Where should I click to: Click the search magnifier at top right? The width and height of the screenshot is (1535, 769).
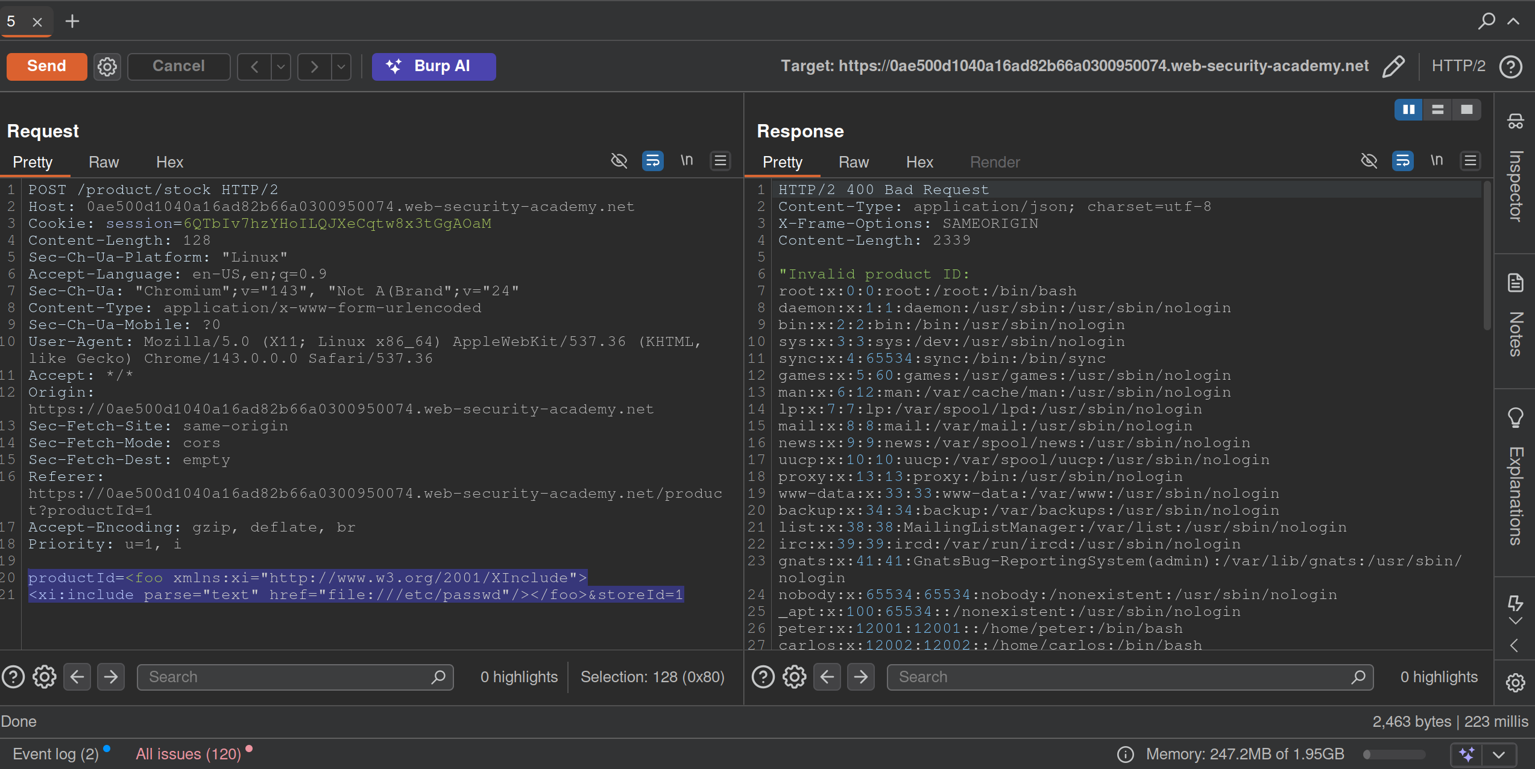click(x=1486, y=21)
